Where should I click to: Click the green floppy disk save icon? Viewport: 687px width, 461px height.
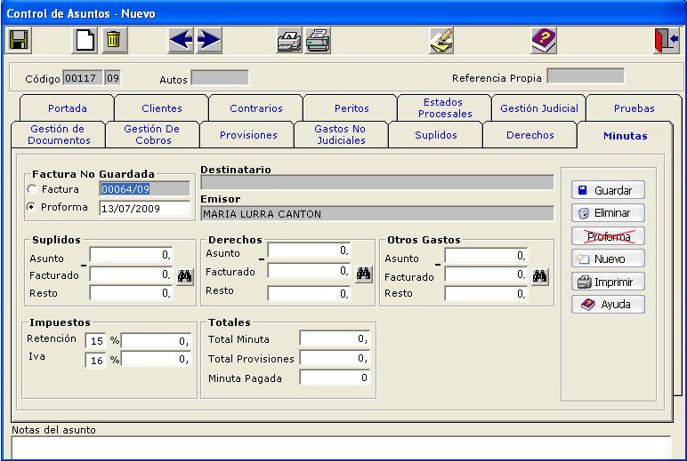click(x=19, y=40)
